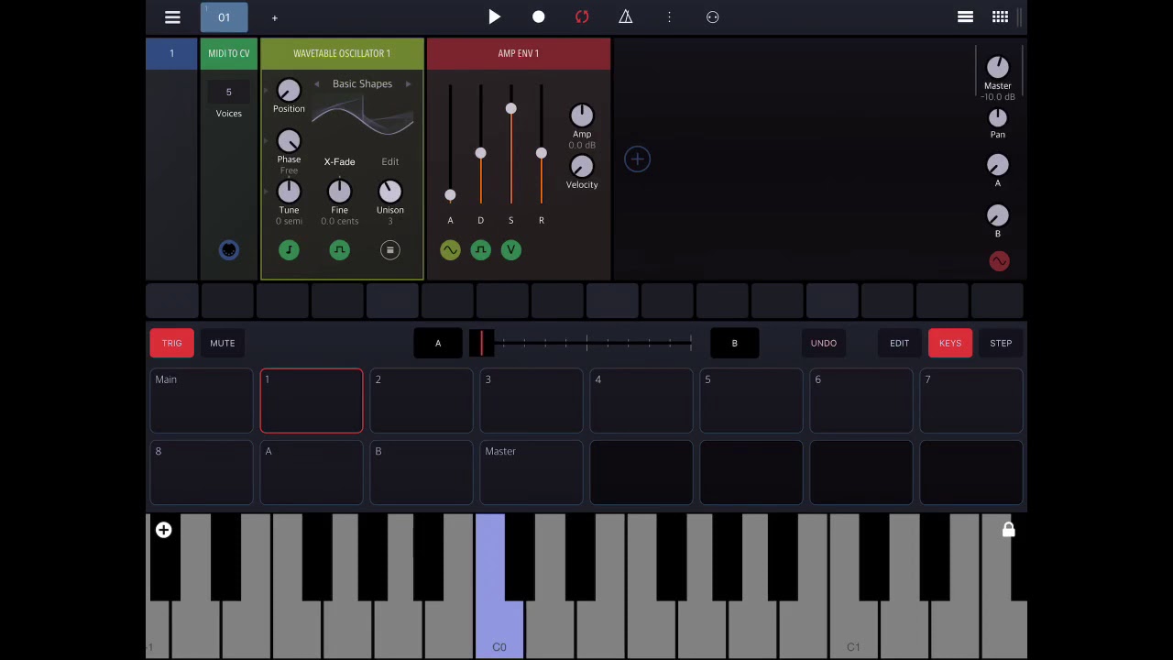Open the circular link sync icon
Viewport: 1173px width, 660px height.
click(712, 17)
